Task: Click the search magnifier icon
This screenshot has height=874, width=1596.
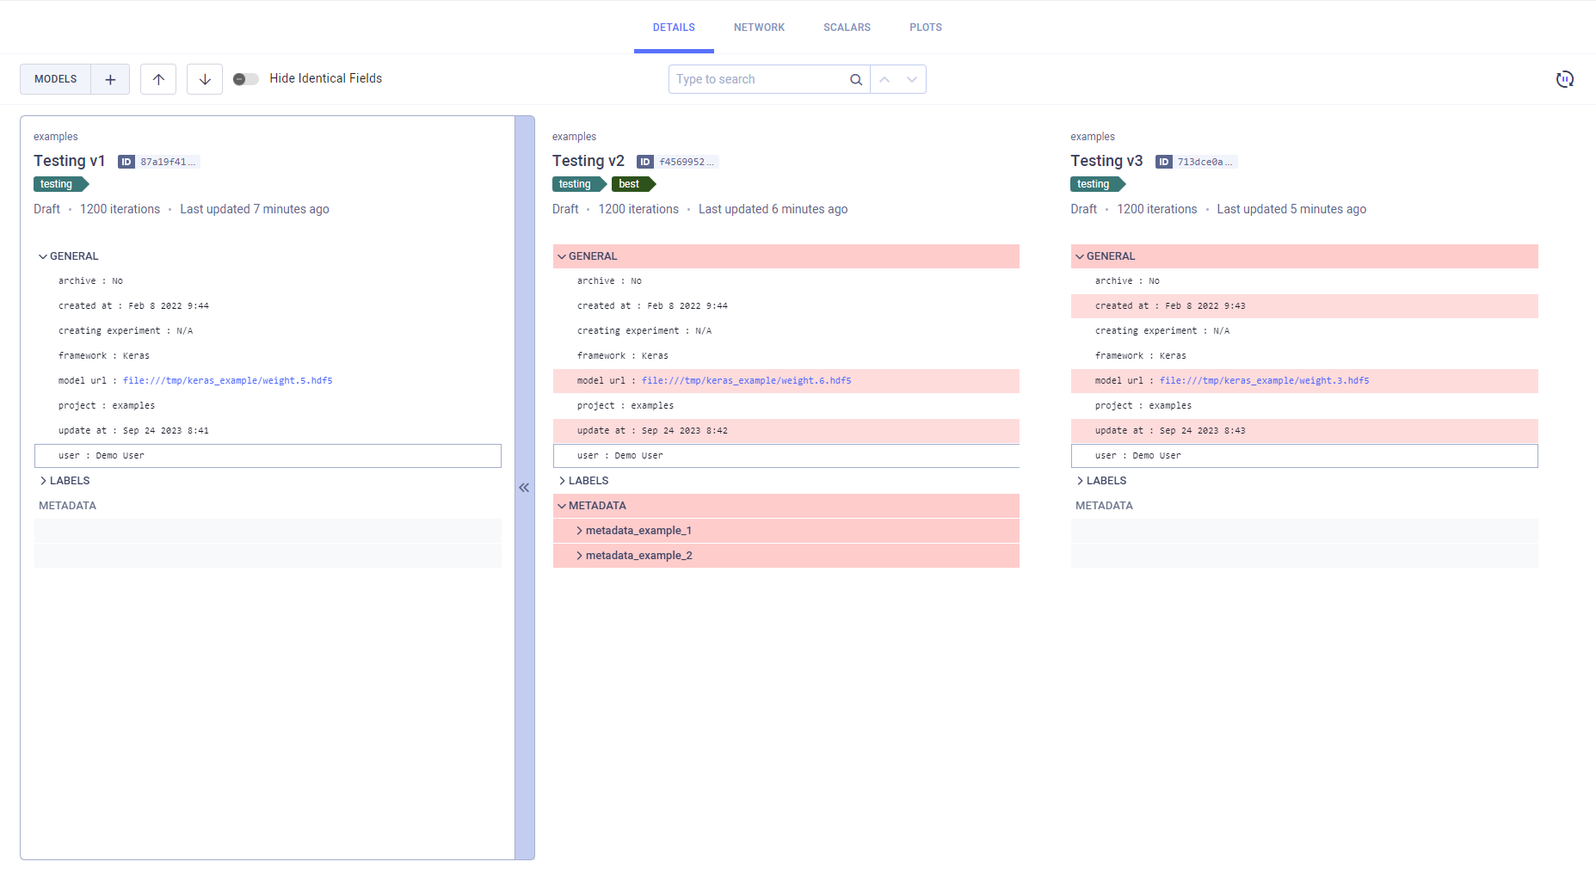Action: 855,79
